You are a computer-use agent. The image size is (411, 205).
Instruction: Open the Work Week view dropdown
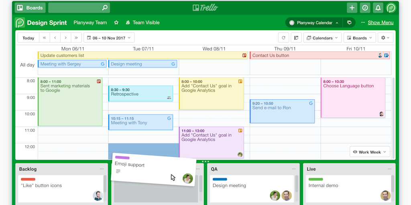(x=370, y=152)
